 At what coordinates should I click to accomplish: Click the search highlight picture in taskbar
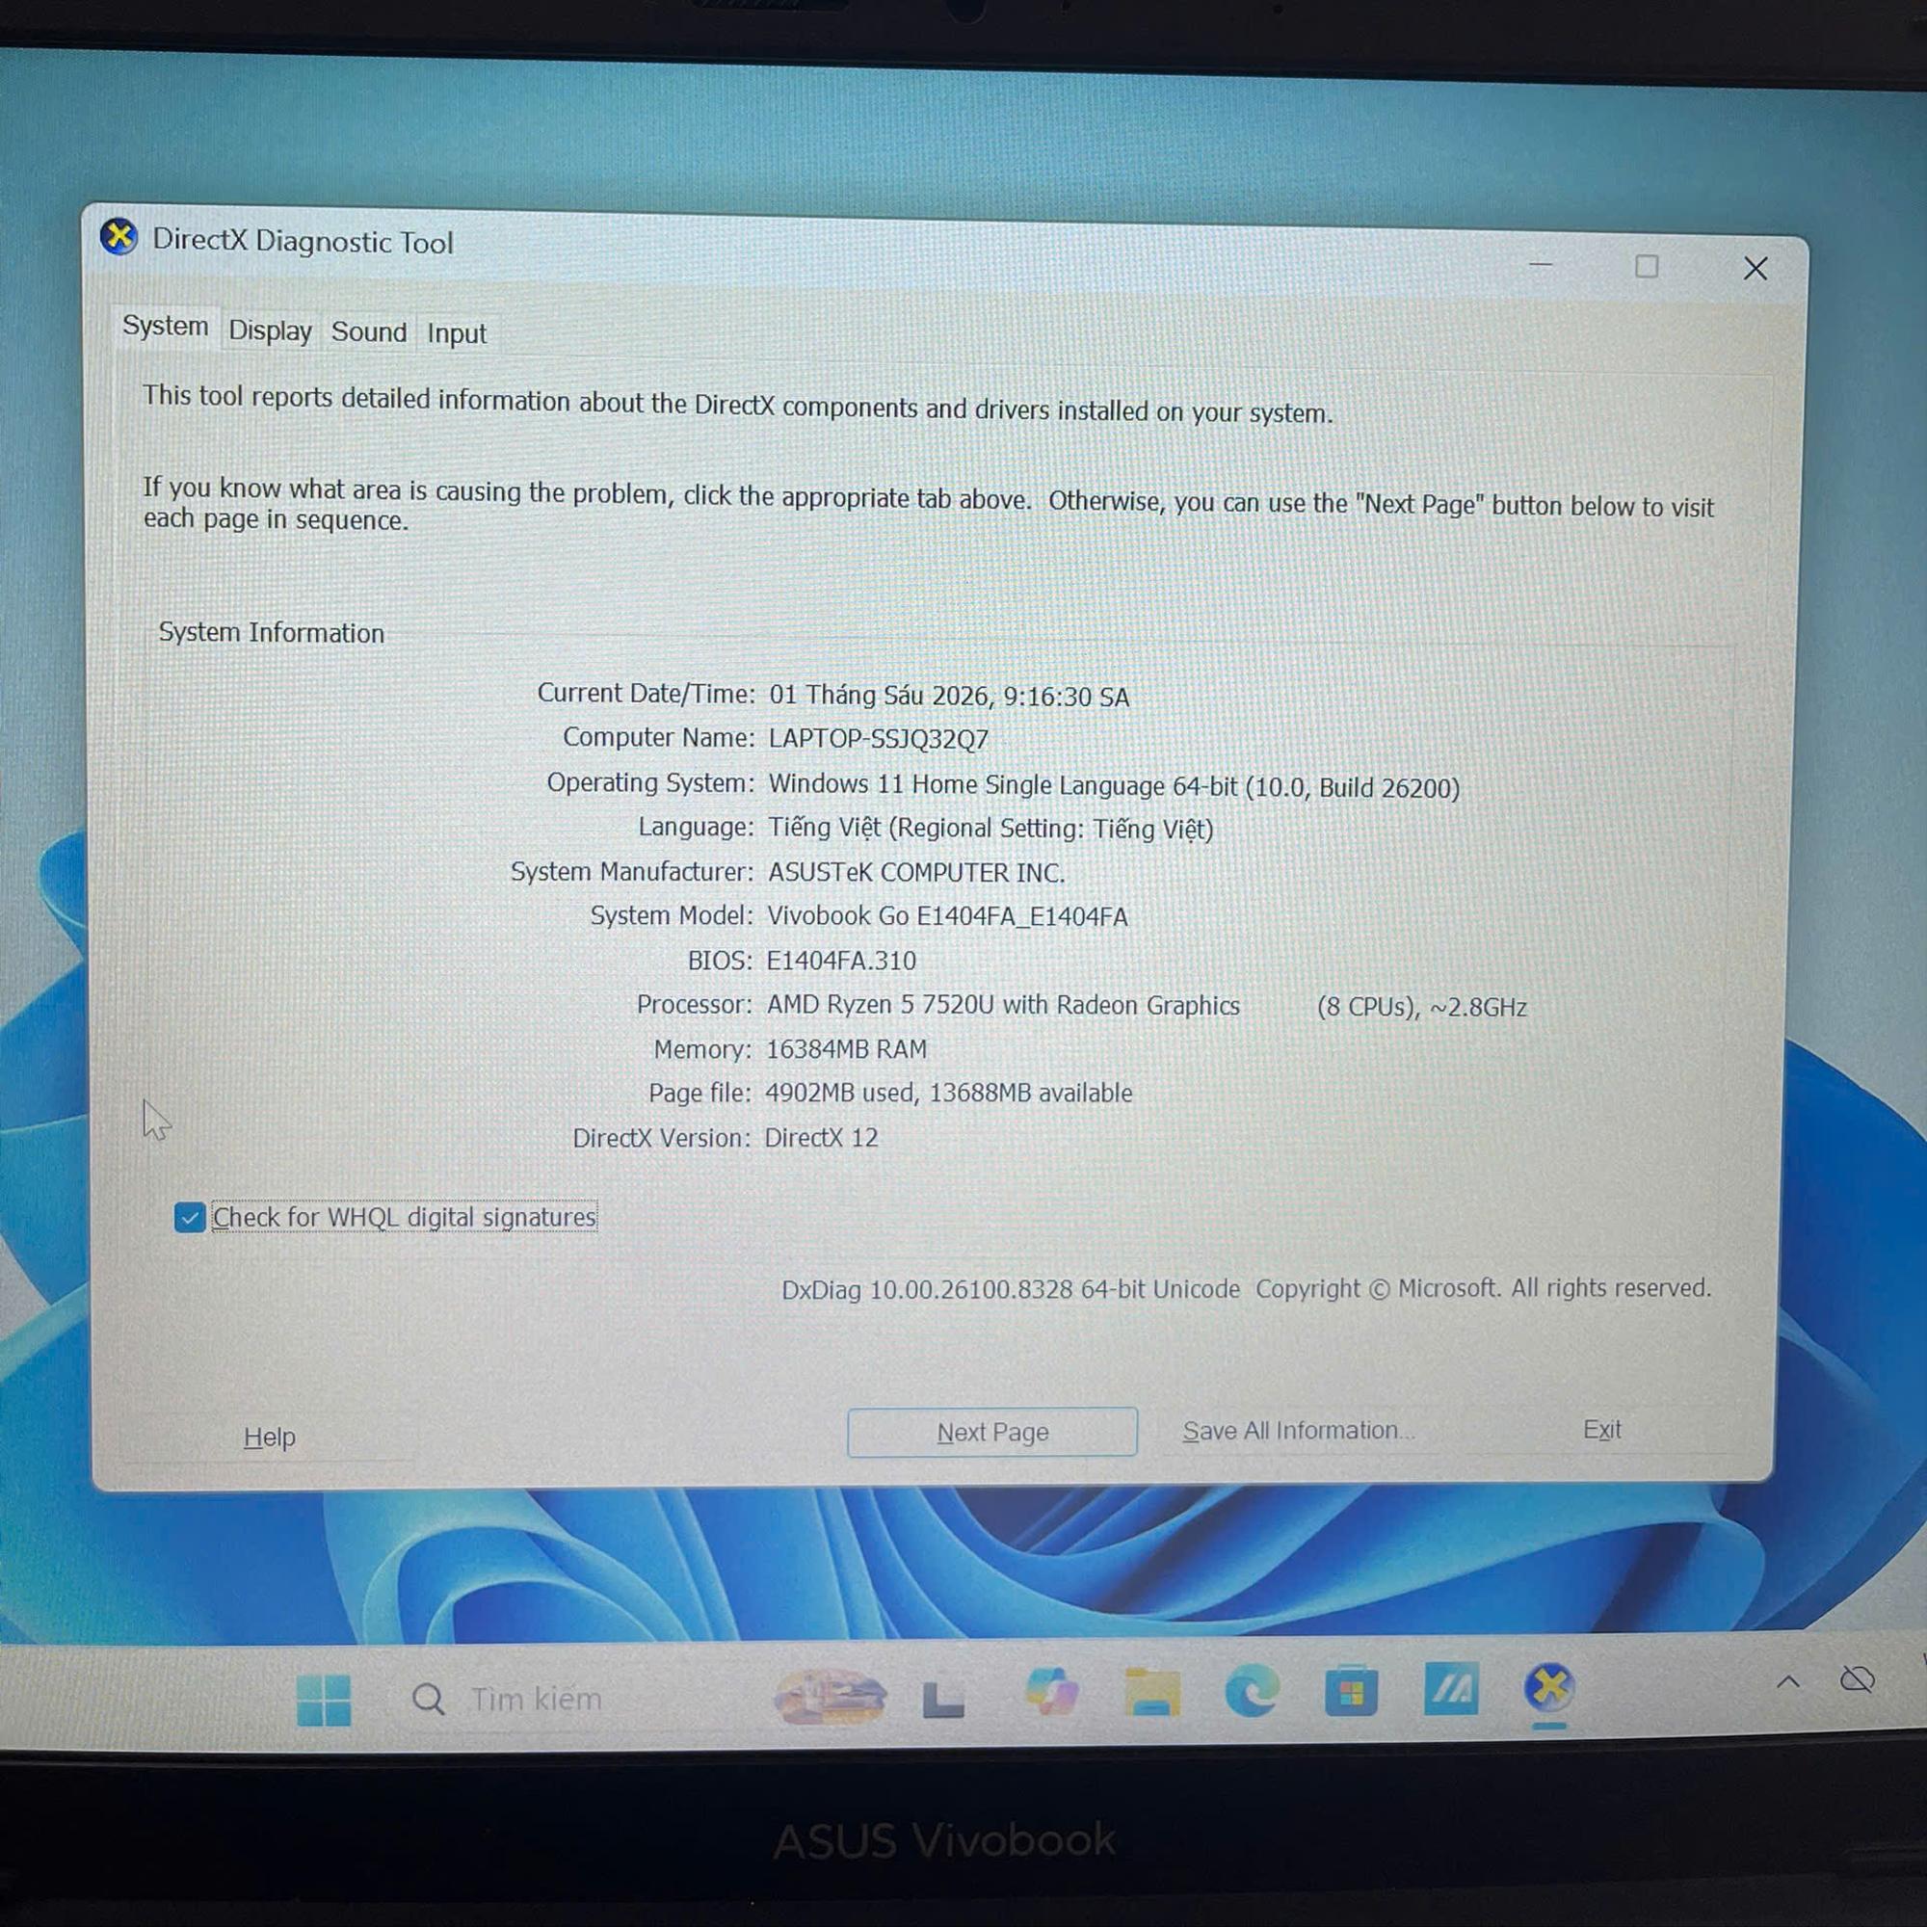[x=830, y=1697]
